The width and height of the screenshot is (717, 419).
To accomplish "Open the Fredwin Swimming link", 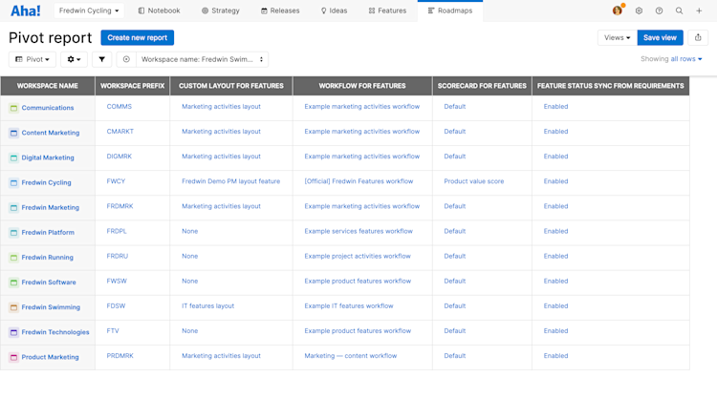I will [51, 307].
